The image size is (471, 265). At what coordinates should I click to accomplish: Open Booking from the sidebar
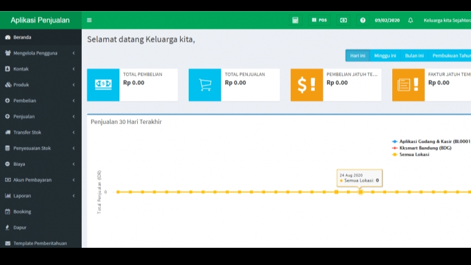tap(22, 212)
